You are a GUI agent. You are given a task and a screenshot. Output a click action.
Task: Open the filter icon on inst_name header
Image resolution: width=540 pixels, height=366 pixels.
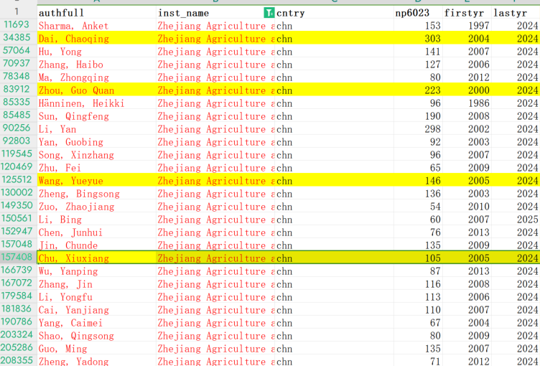pos(269,13)
